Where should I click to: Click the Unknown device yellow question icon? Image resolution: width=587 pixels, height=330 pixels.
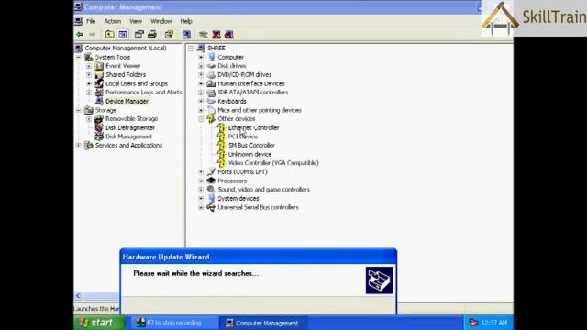(x=221, y=154)
